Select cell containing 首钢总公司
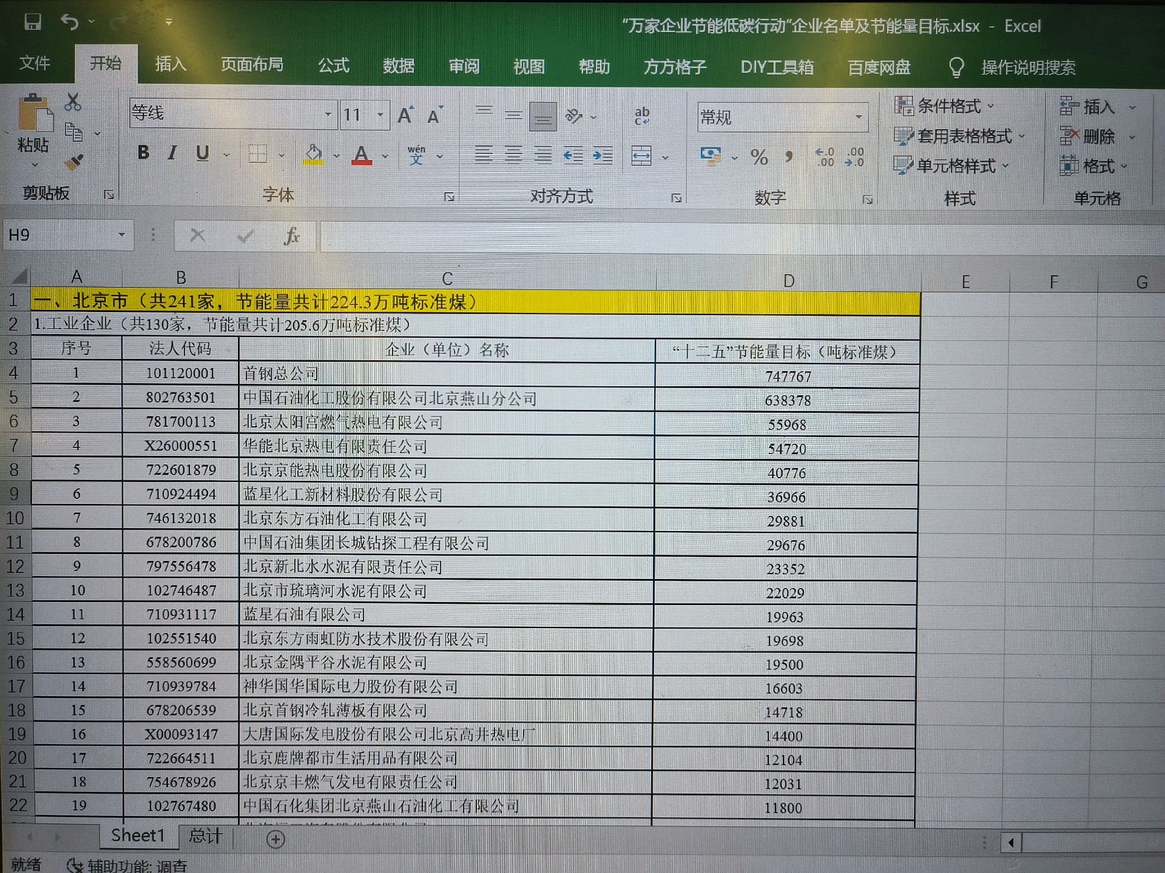 (x=447, y=374)
